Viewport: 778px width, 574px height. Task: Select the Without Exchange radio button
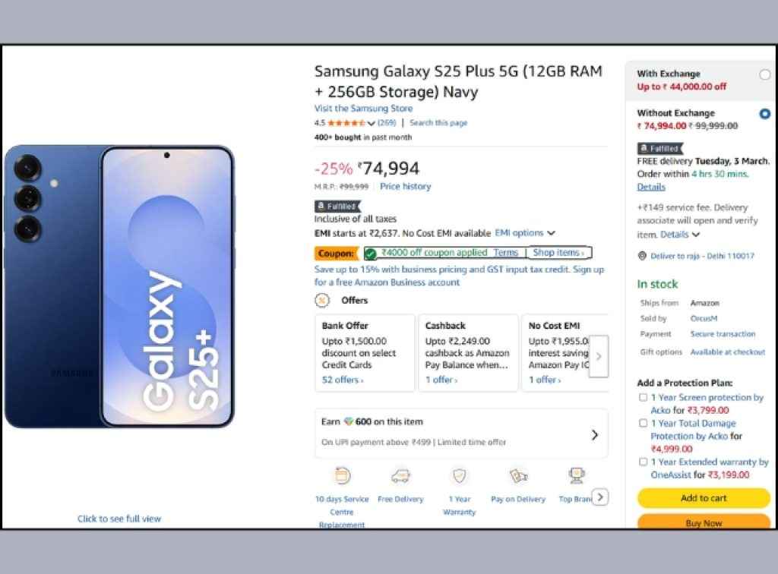(765, 114)
